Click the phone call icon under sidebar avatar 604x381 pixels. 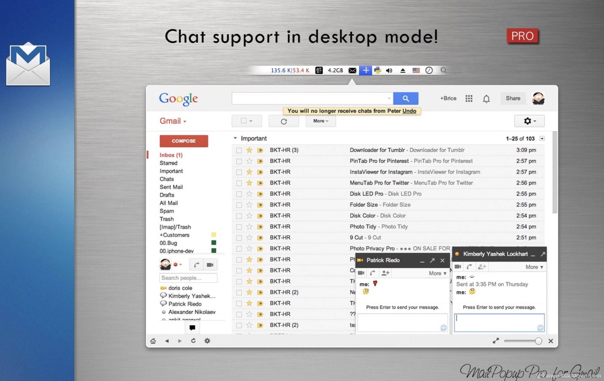click(x=197, y=265)
